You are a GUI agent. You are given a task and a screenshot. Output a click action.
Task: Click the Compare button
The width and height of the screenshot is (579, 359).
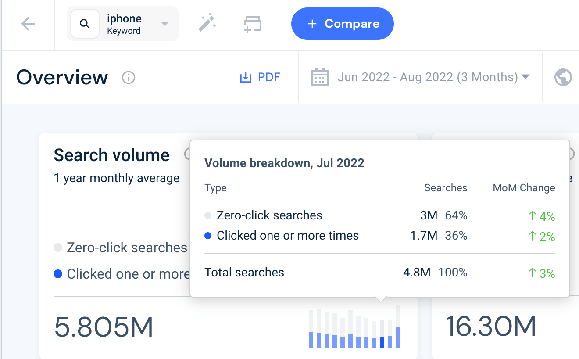343,24
